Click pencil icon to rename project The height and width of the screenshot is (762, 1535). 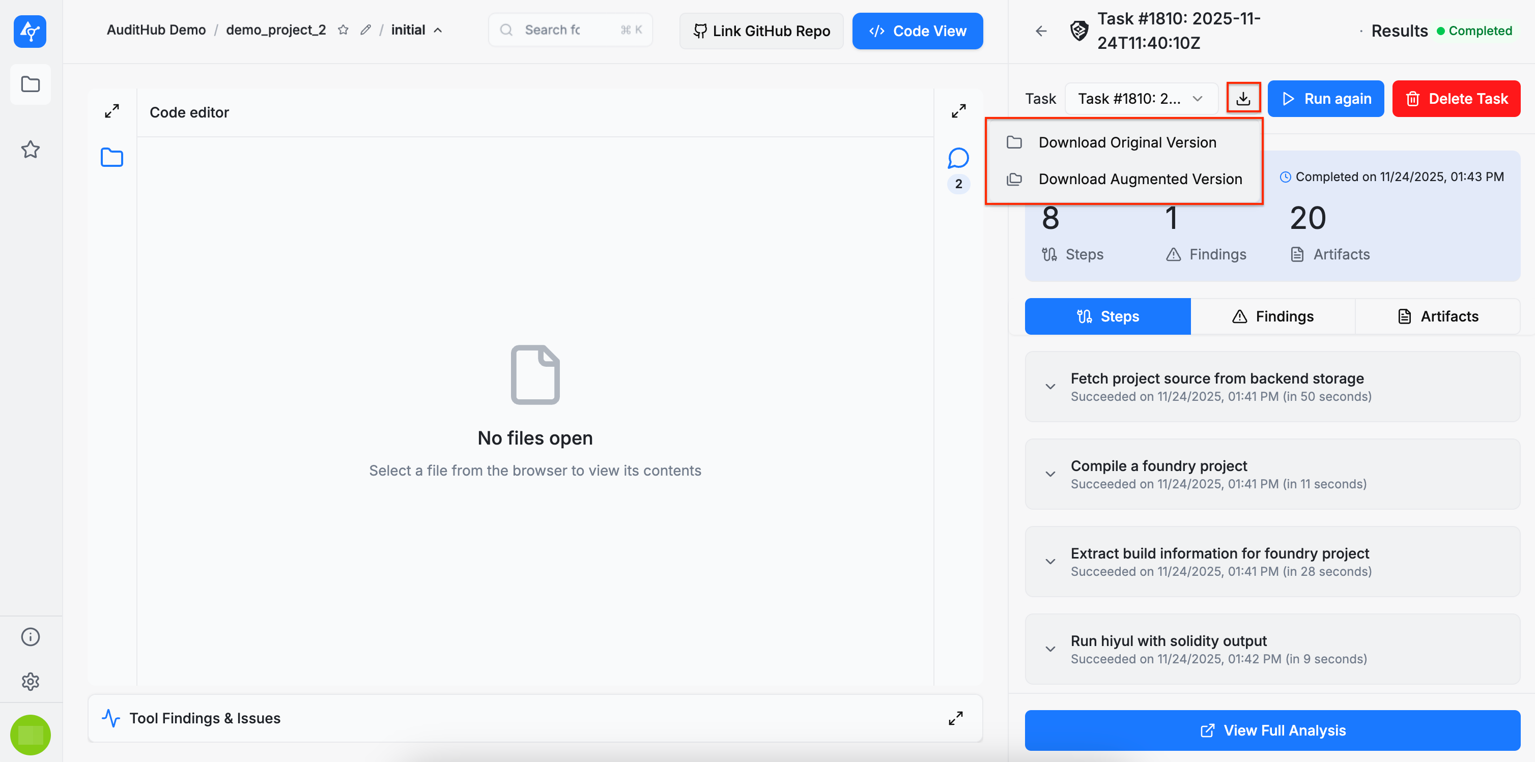(365, 30)
